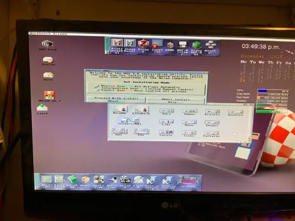This screenshot has width=295, height=221.
Task: Open the LiesMich icon in MUI drawer
Action: (x=141, y=110)
